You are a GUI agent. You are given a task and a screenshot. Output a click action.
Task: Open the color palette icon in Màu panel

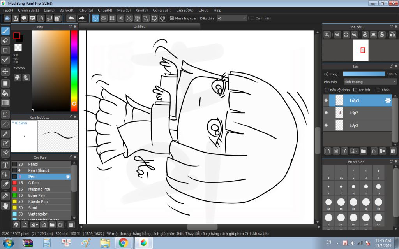click(17, 78)
